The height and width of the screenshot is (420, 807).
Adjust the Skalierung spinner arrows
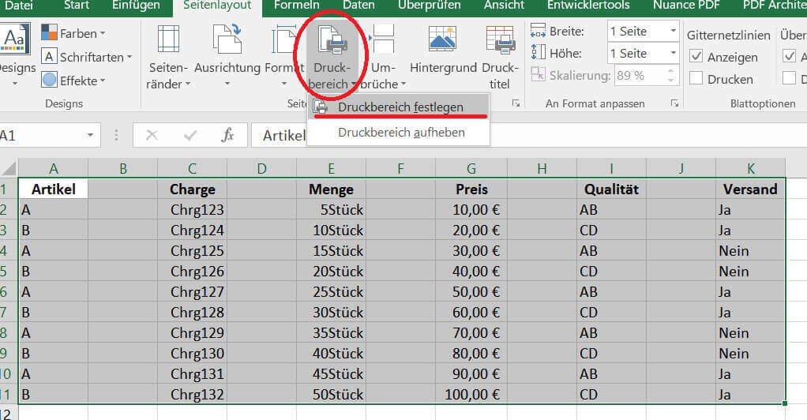(x=671, y=75)
